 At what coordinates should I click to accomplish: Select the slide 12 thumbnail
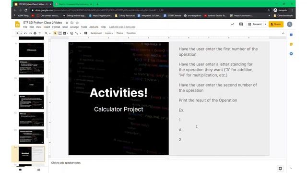point(32,119)
